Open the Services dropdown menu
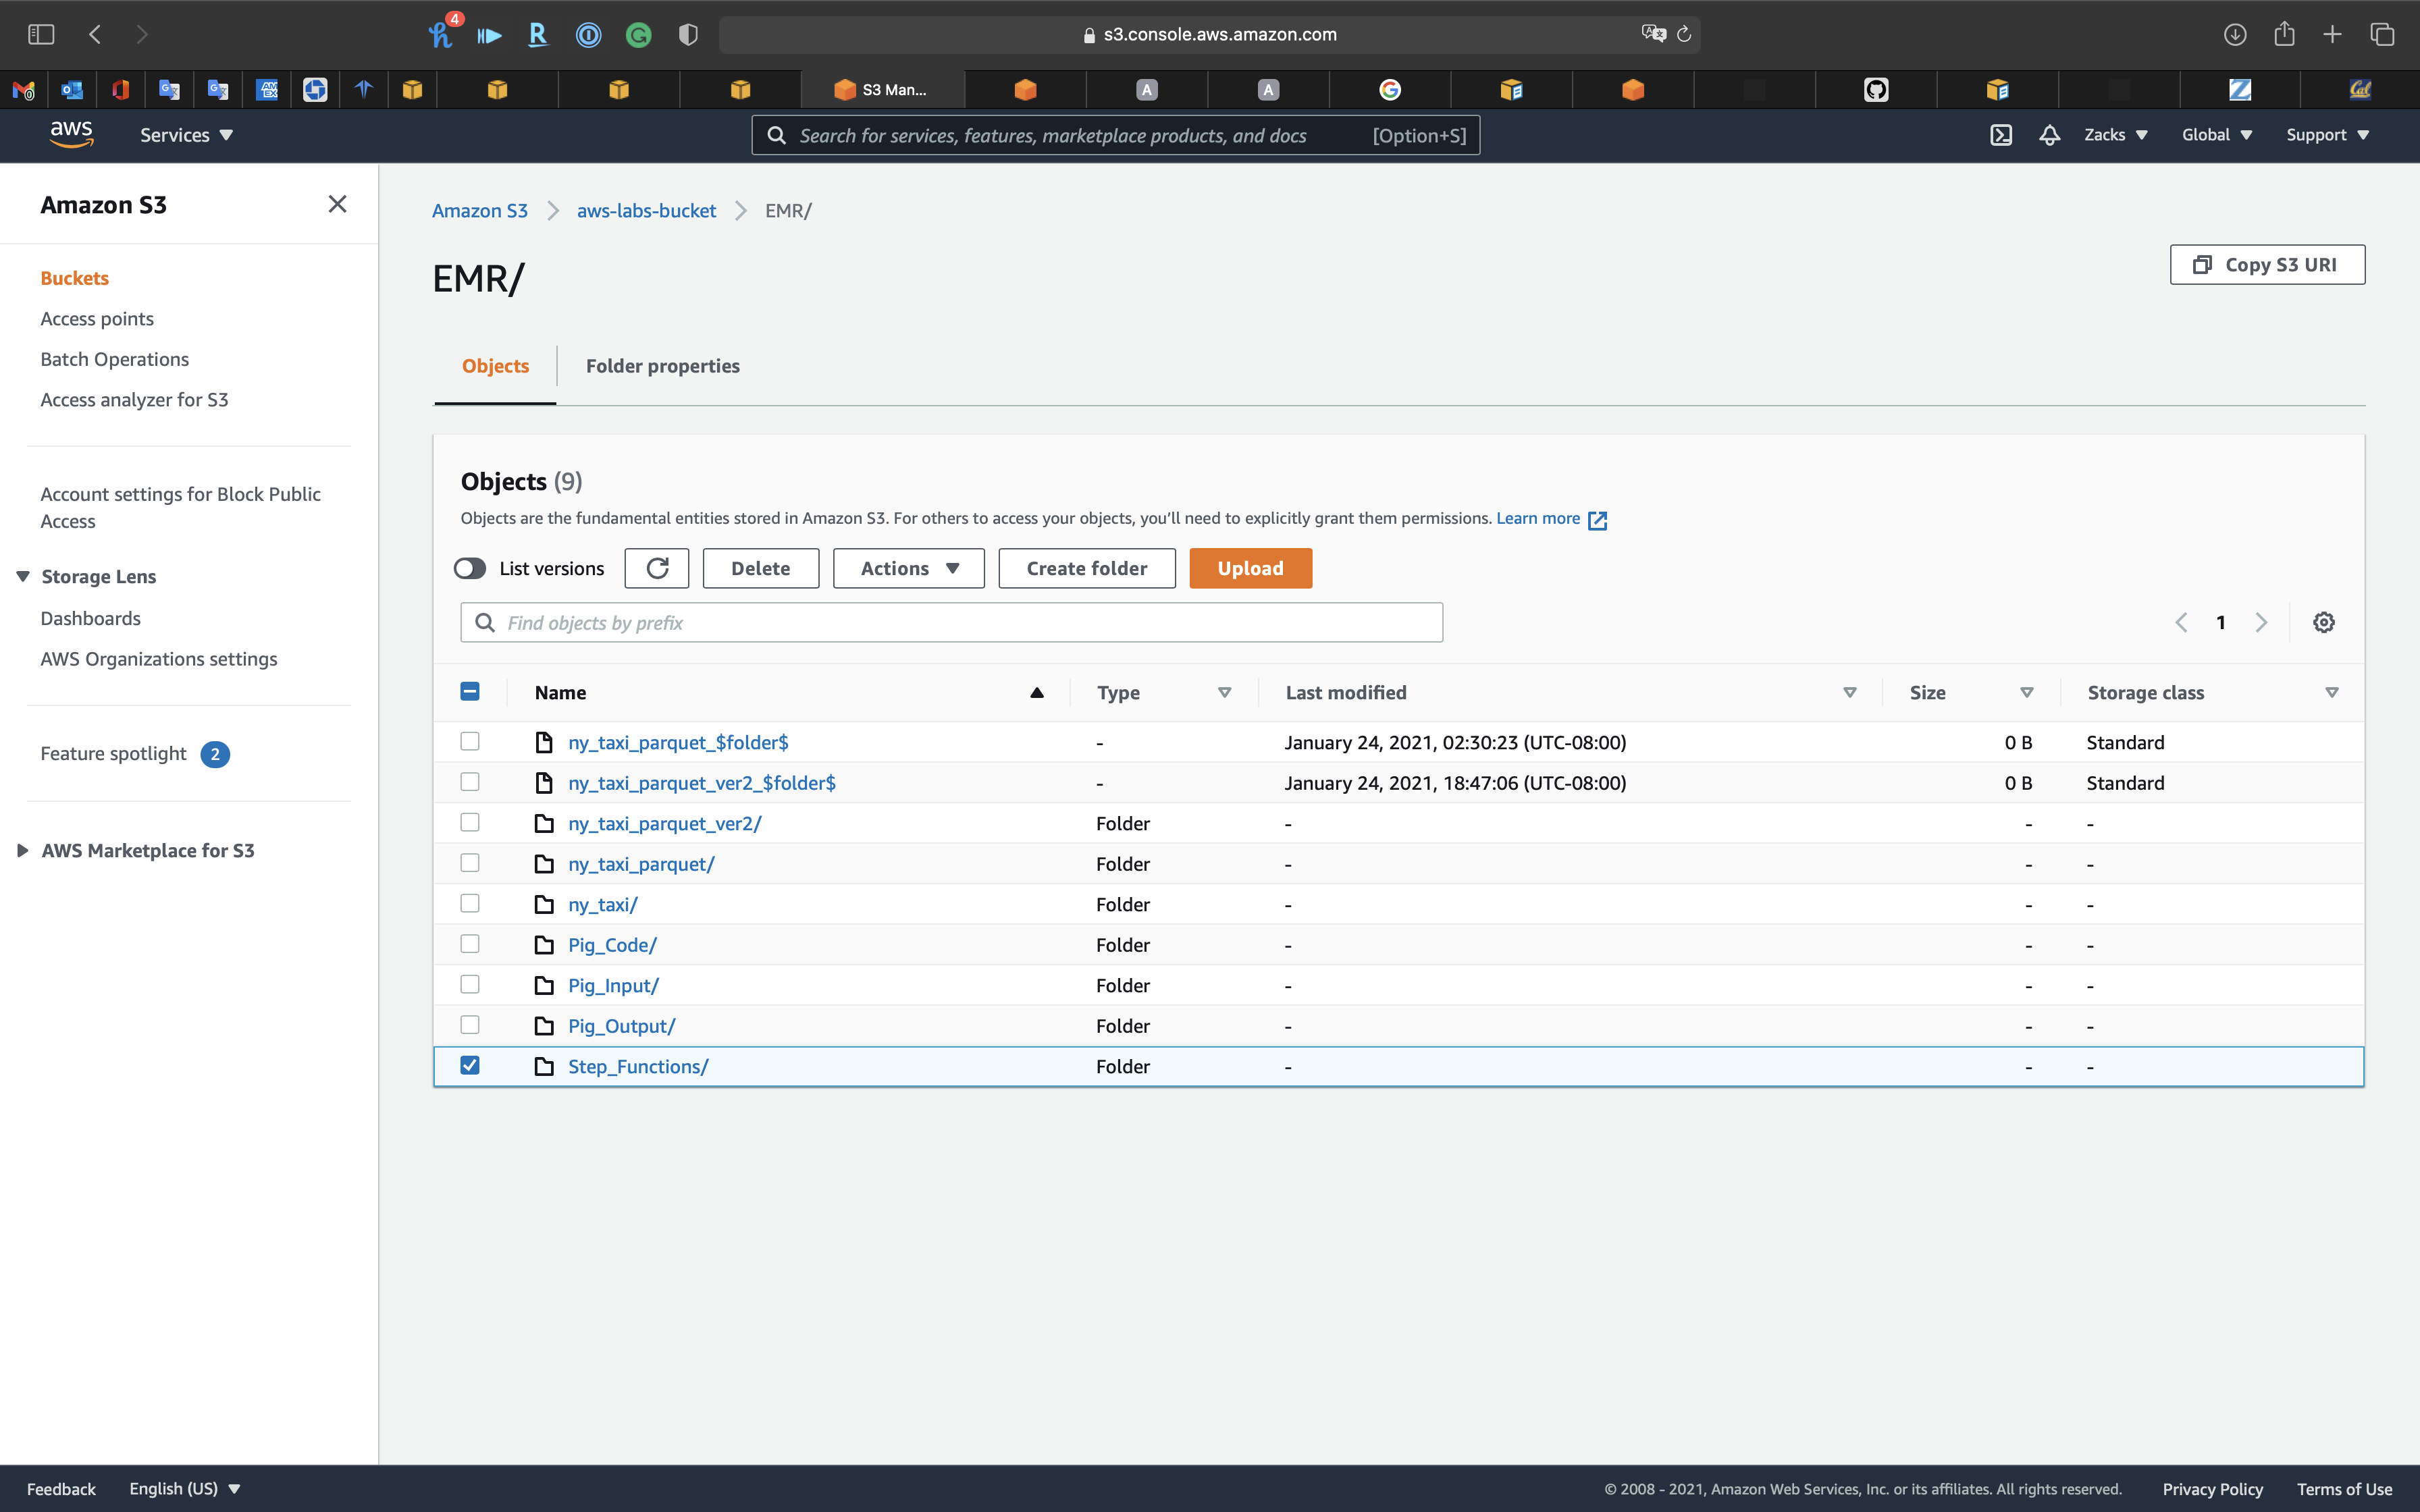The height and width of the screenshot is (1512, 2420). point(186,135)
